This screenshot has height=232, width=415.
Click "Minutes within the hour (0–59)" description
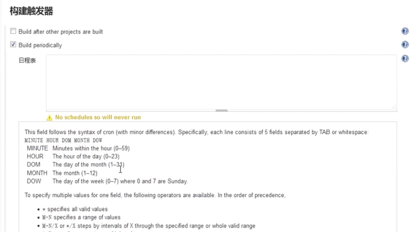(x=91, y=148)
